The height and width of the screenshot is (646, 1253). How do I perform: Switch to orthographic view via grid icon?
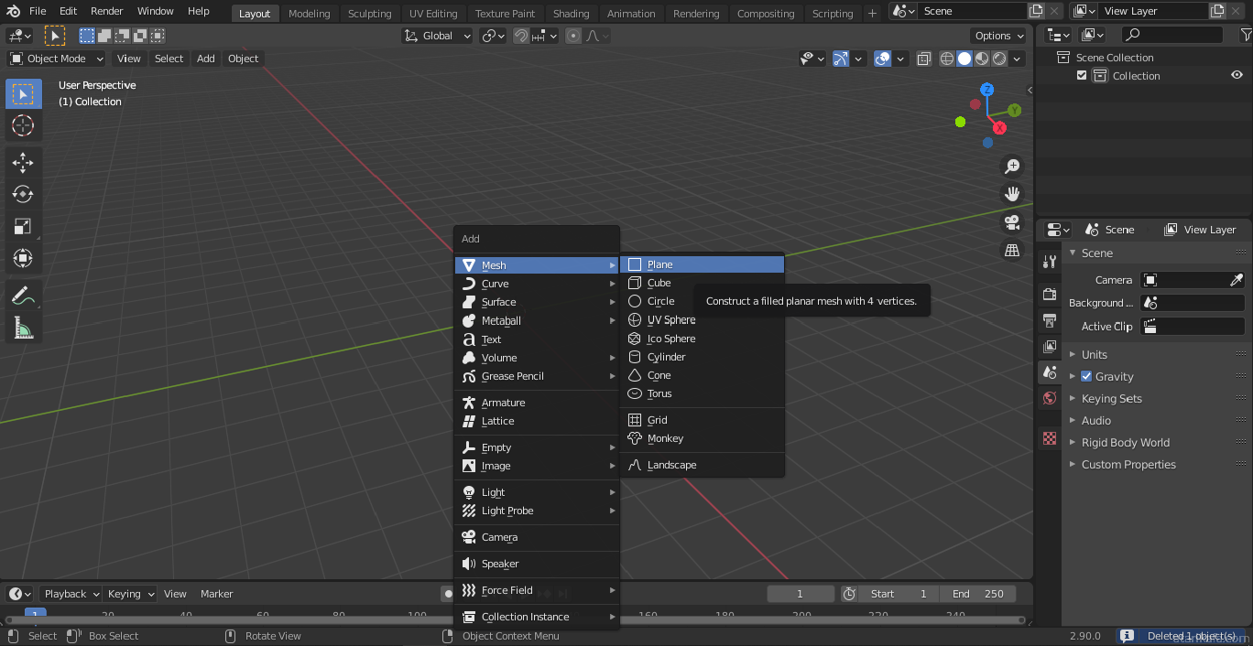coord(1012,250)
